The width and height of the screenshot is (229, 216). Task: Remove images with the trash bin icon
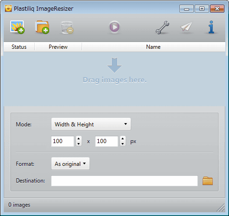point(67,27)
